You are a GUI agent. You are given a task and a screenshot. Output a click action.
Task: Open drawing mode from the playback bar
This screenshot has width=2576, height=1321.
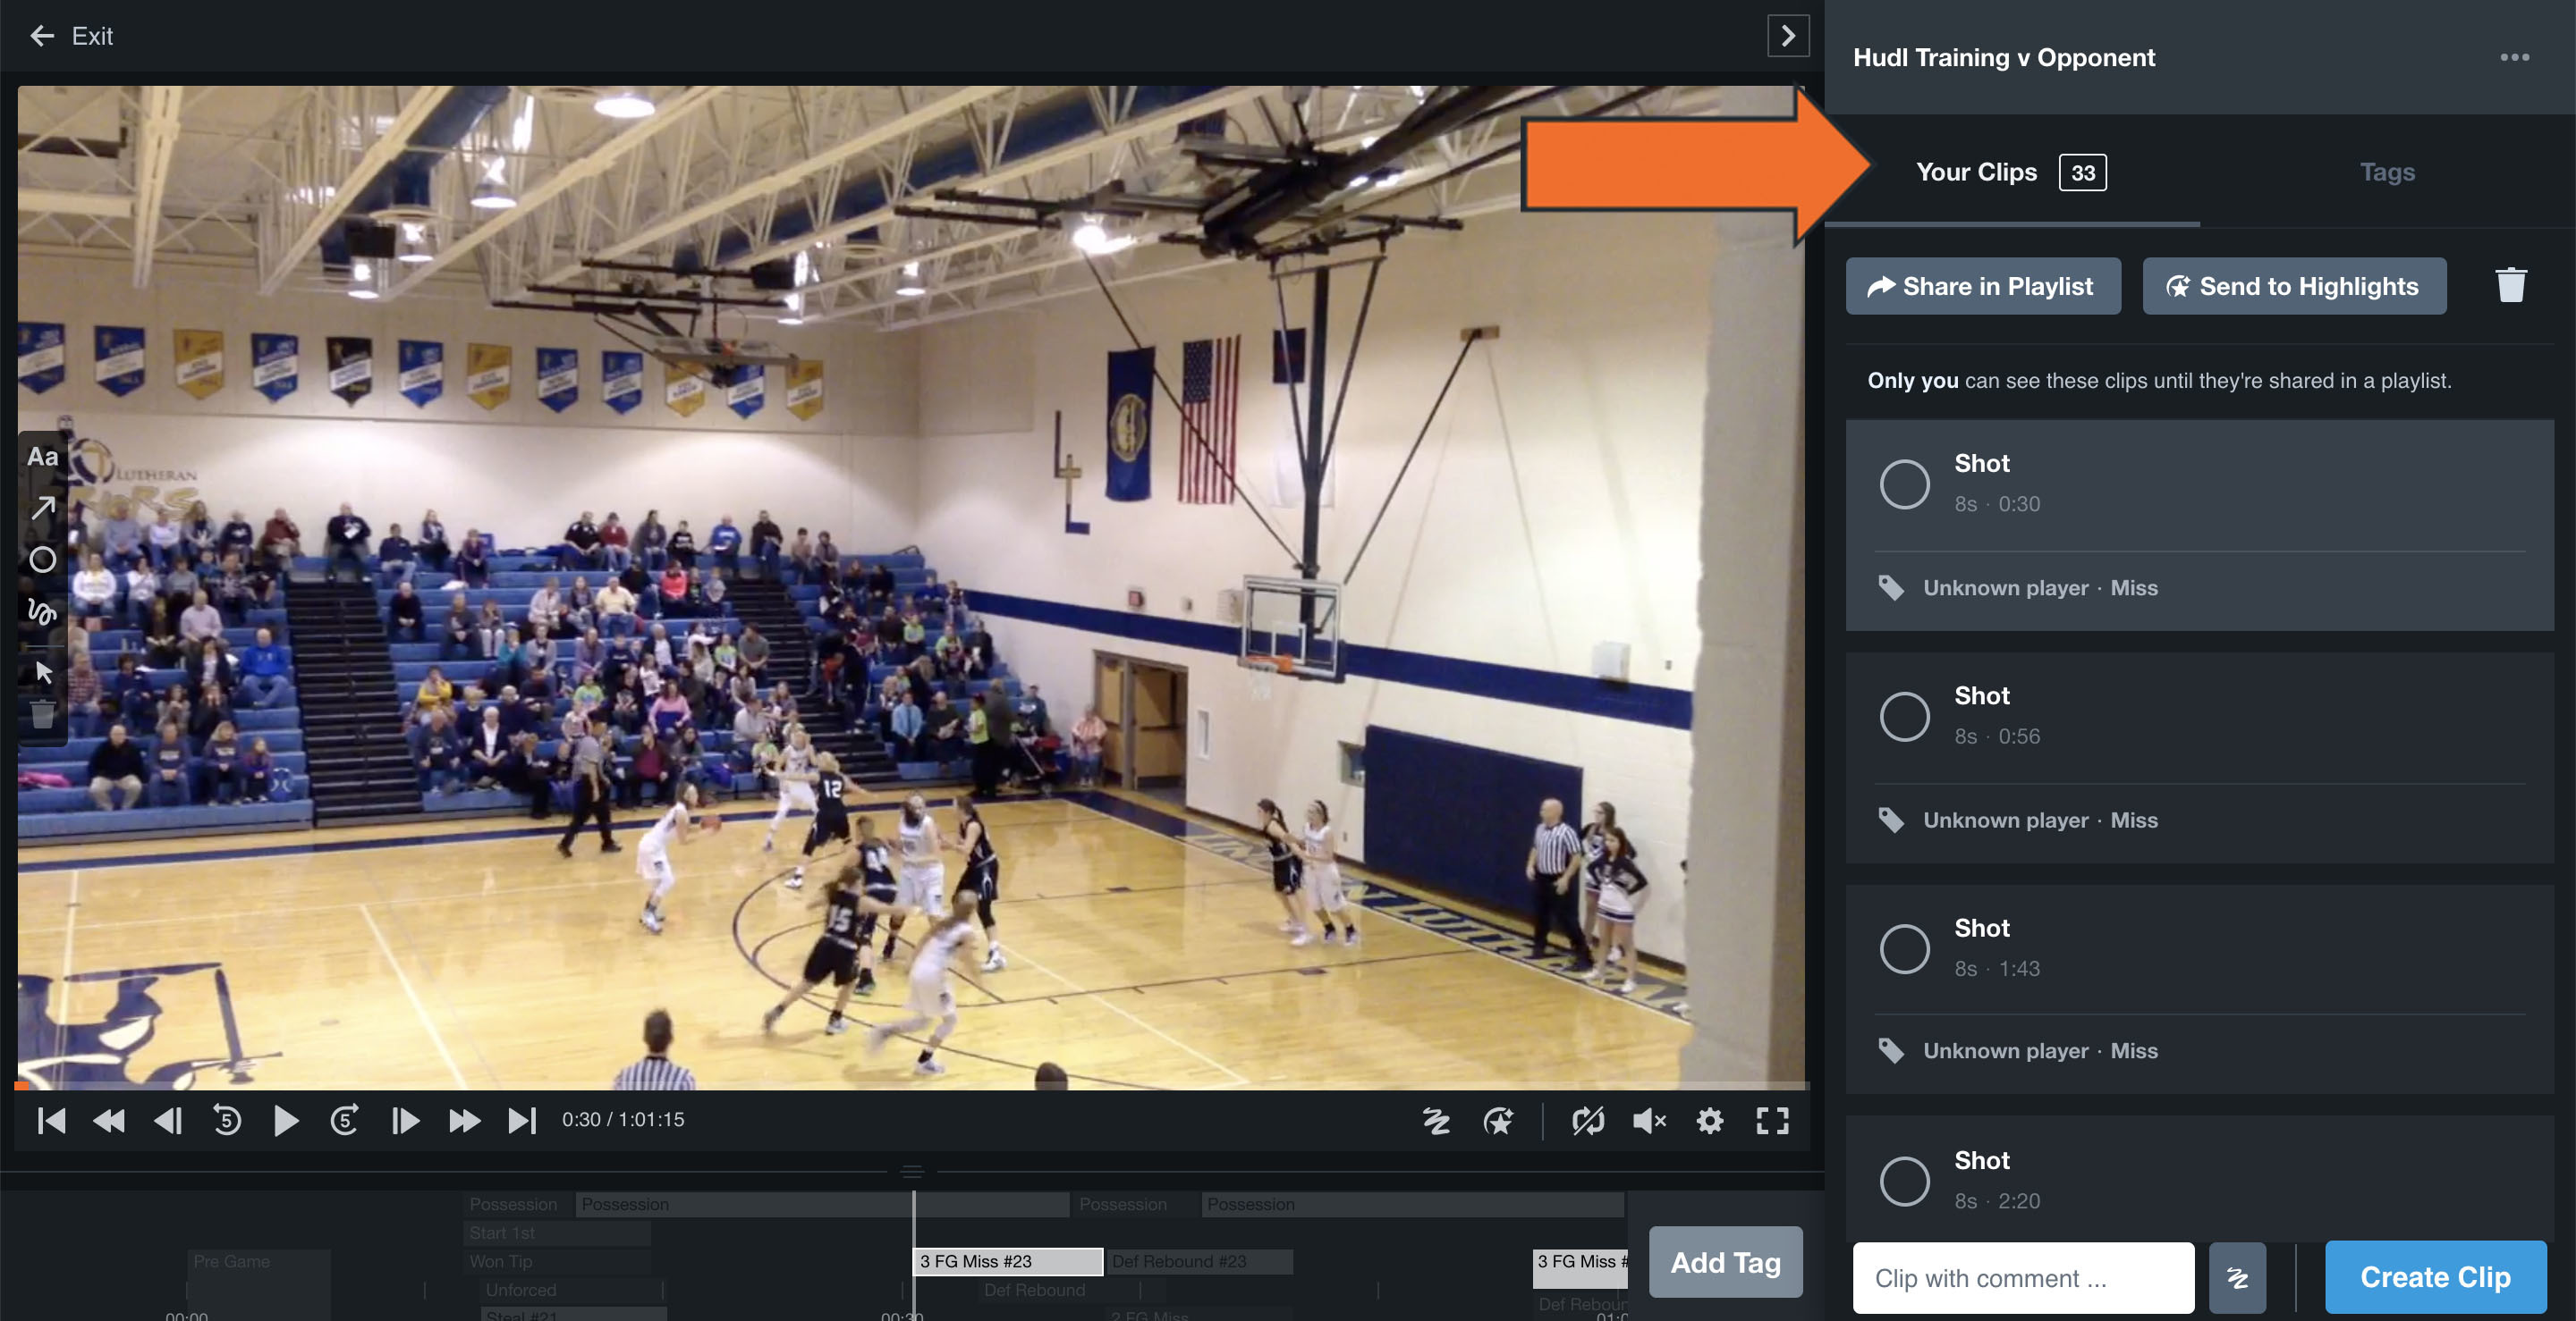pos(1437,1120)
